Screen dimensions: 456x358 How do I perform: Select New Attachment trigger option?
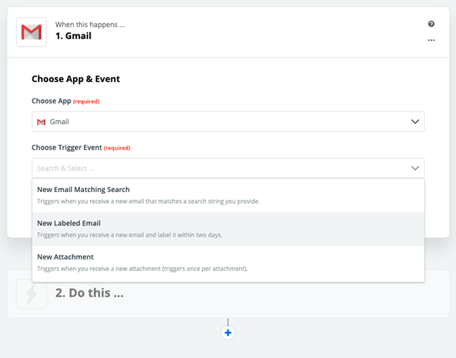[x=228, y=263]
